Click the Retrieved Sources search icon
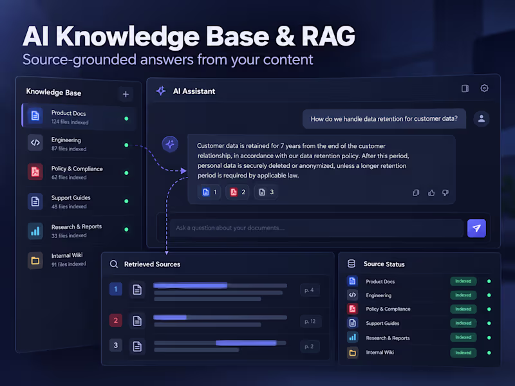The width and height of the screenshot is (515, 386). coord(114,264)
